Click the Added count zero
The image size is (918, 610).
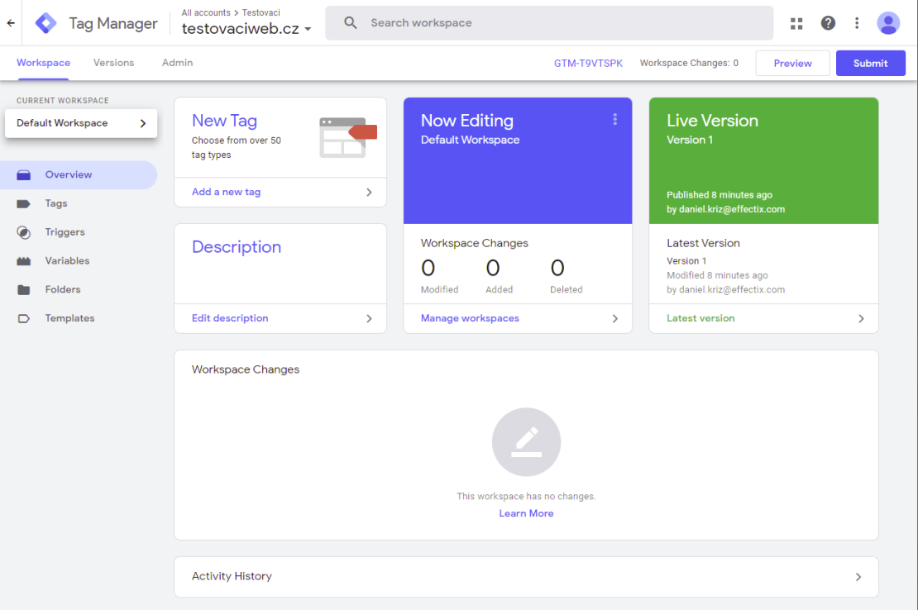493,269
